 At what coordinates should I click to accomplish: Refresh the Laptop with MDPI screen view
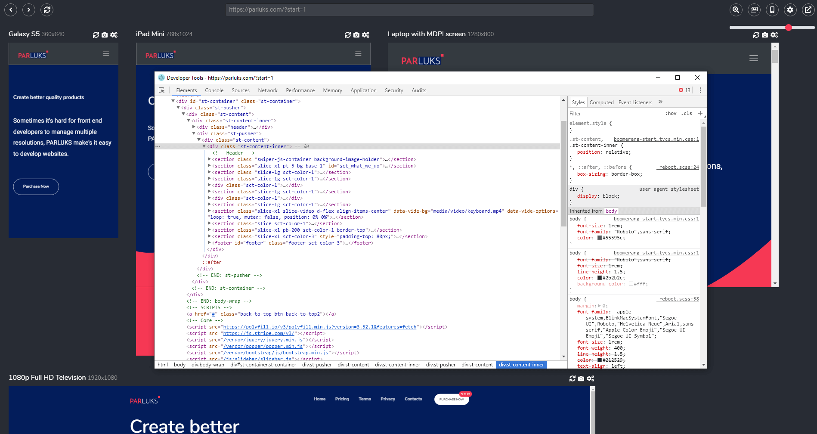tap(756, 35)
